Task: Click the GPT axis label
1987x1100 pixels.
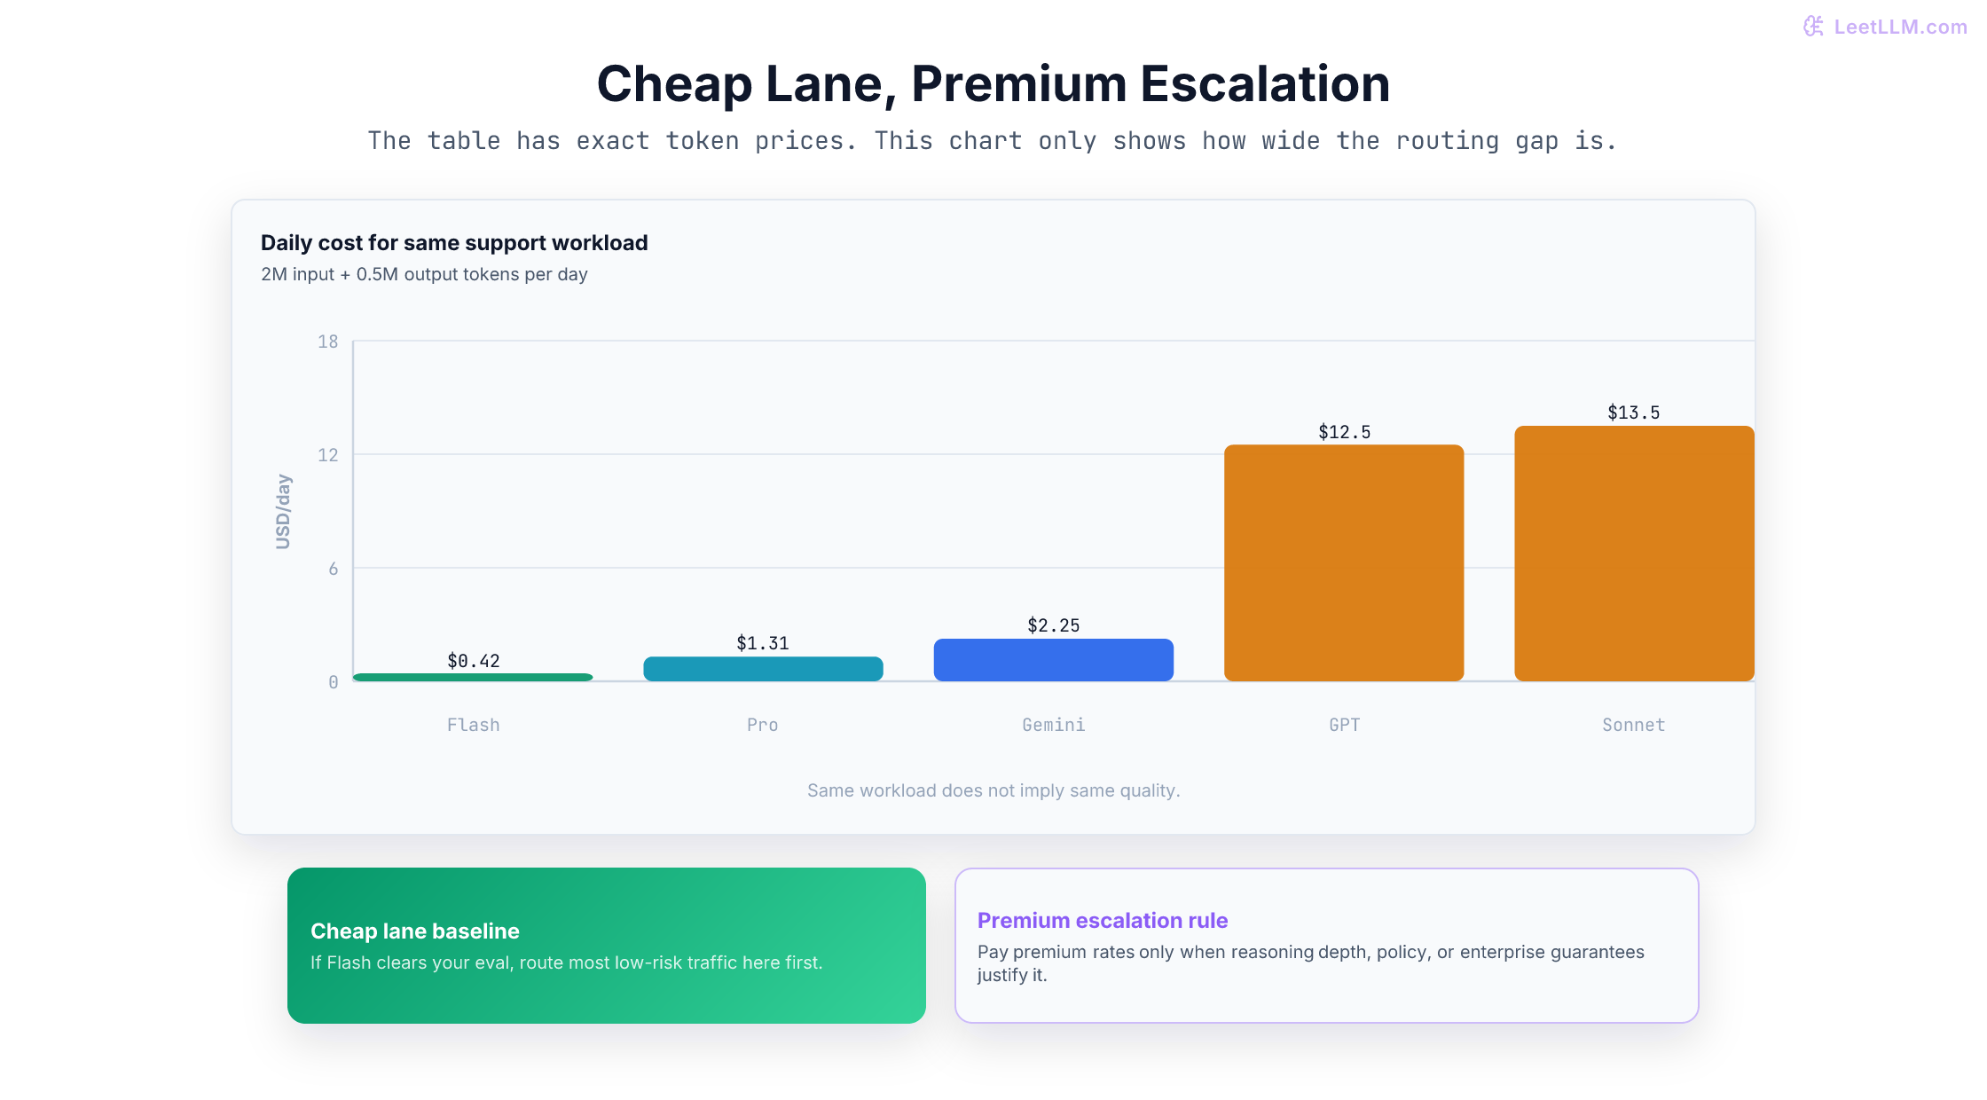Action: 1345,725
